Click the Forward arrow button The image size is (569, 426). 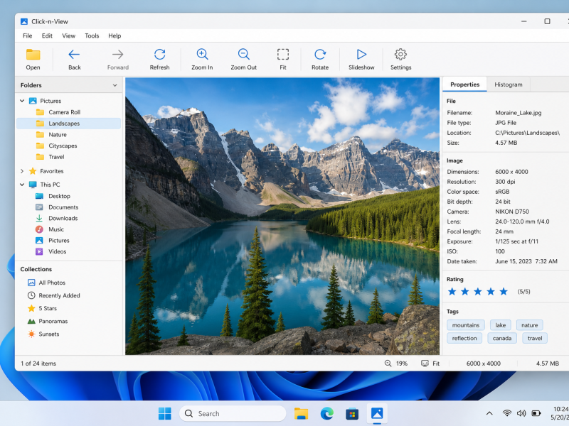coord(117,60)
